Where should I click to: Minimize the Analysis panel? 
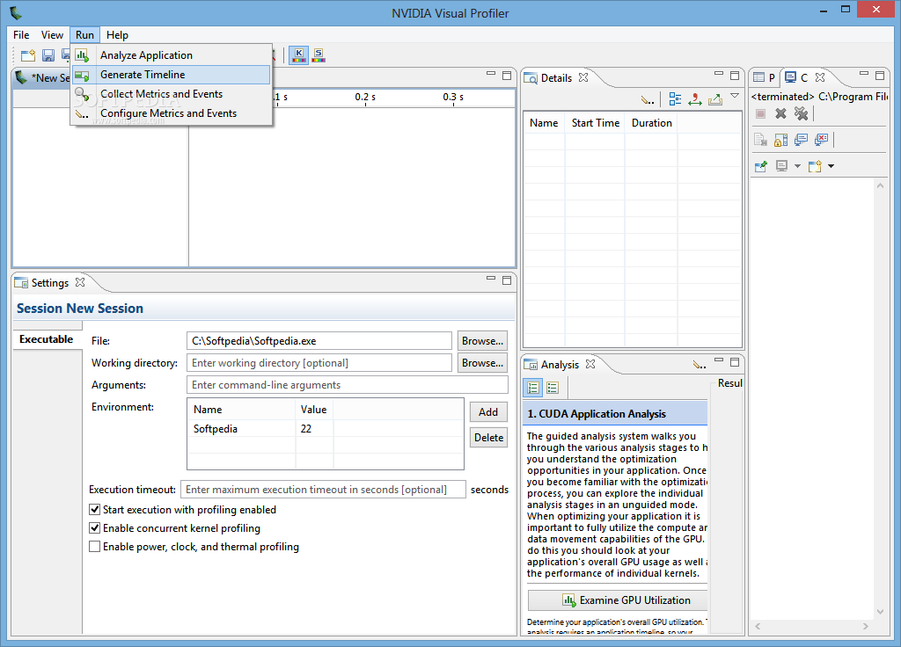click(x=719, y=360)
